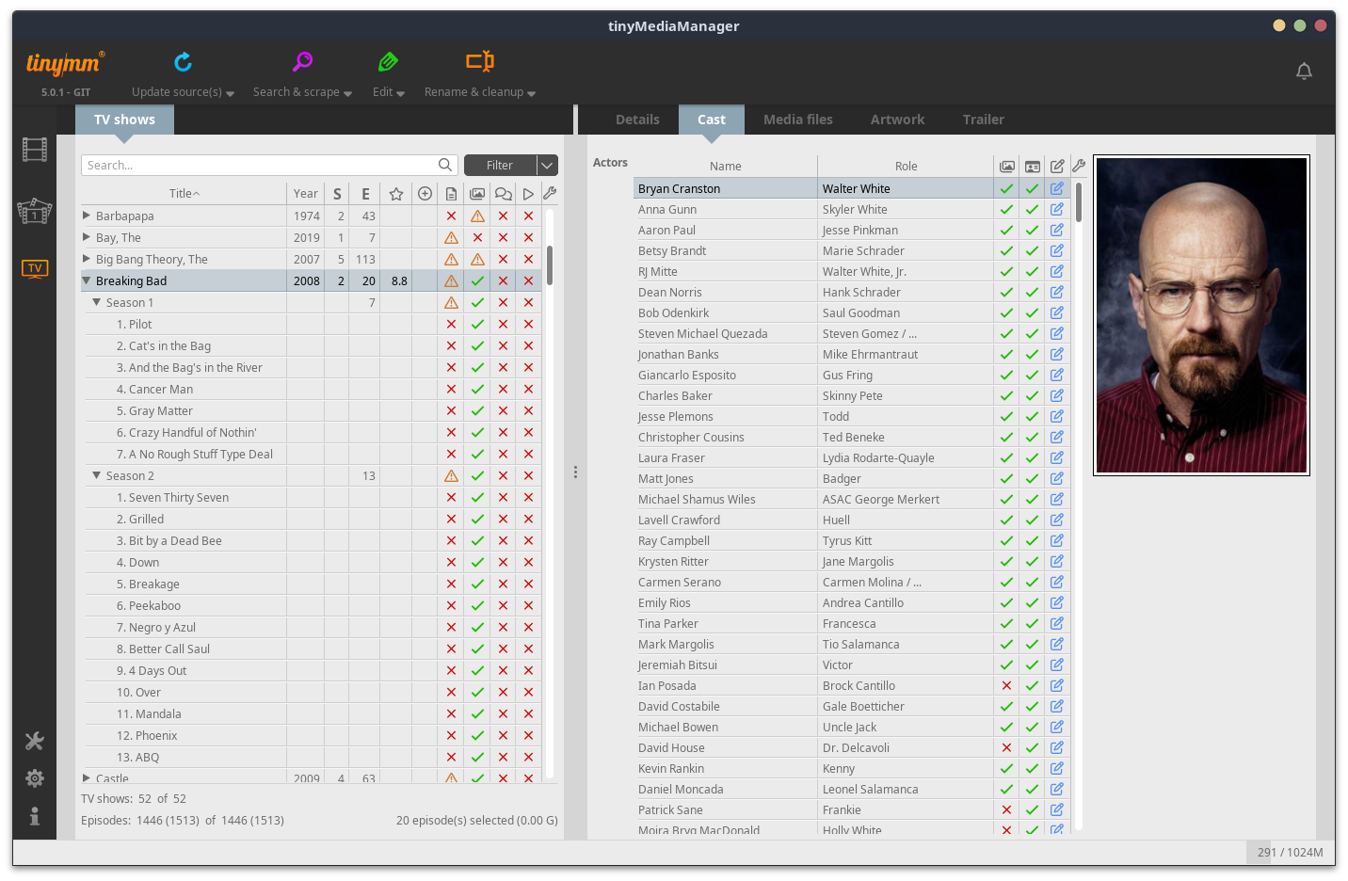This screenshot has height=881, width=1348.
Task: Click the Edit pencil icon in toolbar
Action: tap(388, 62)
